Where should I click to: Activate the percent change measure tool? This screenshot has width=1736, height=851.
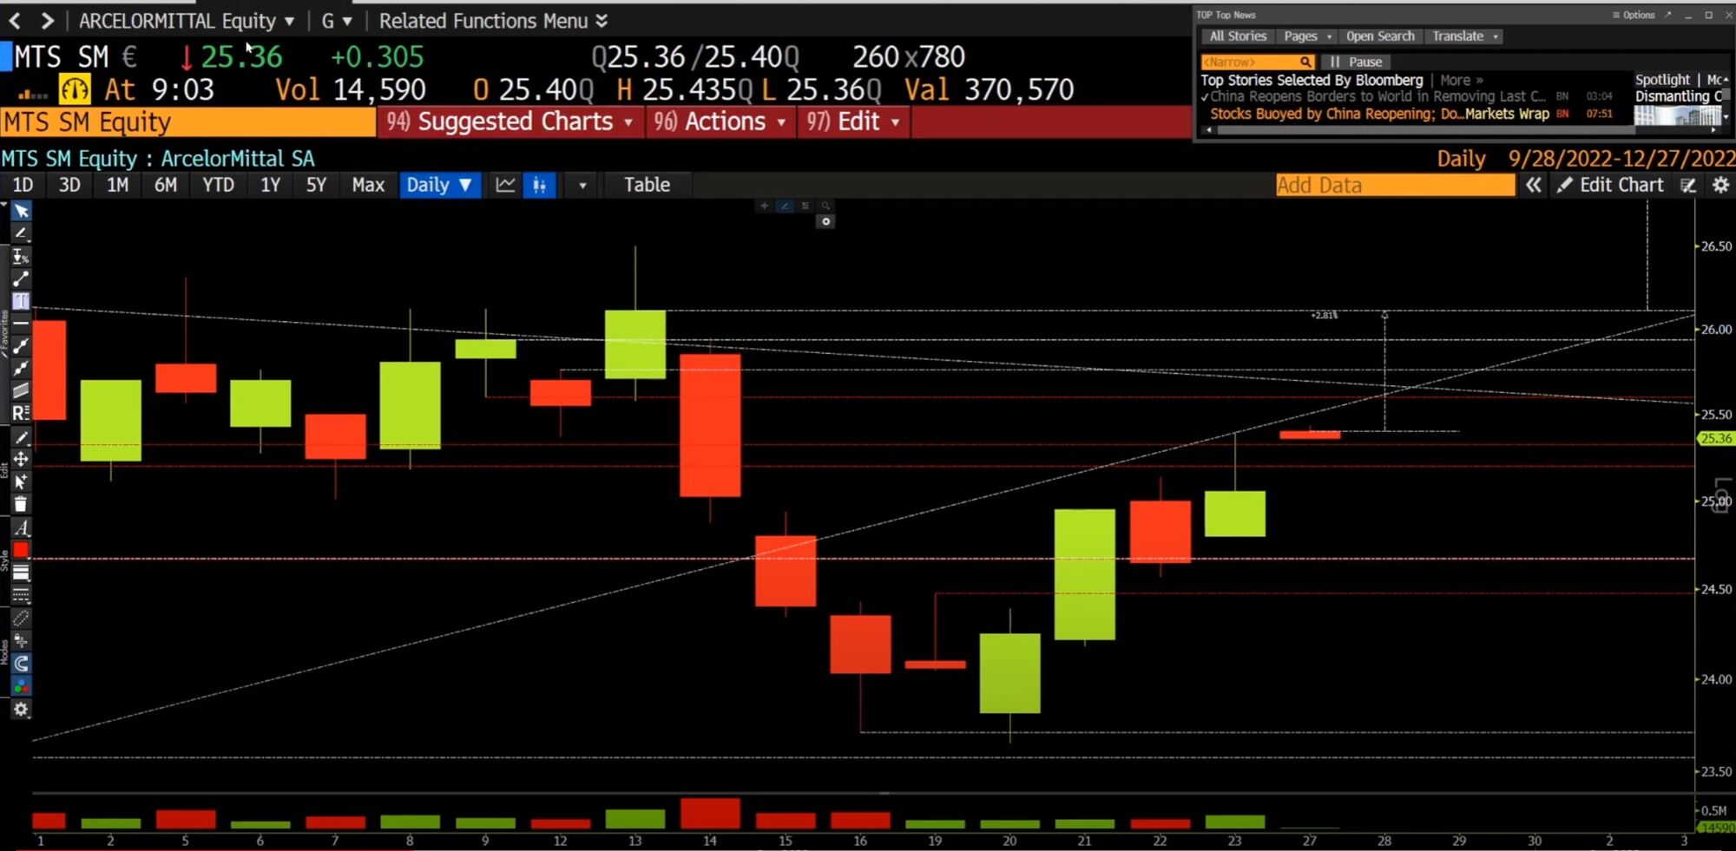[21, 256]
